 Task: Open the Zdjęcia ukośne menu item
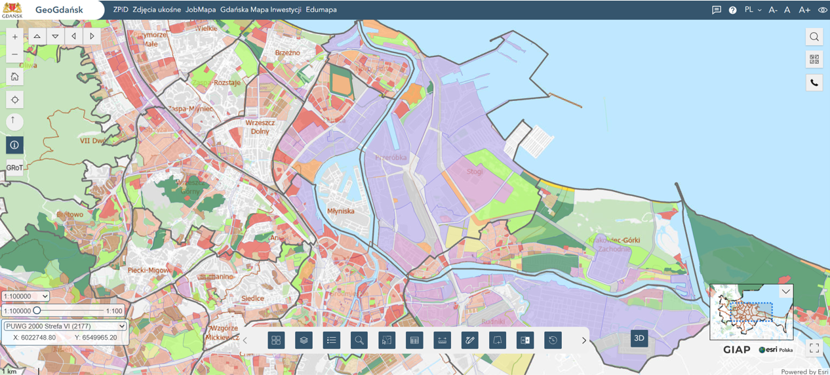(157, 10)
